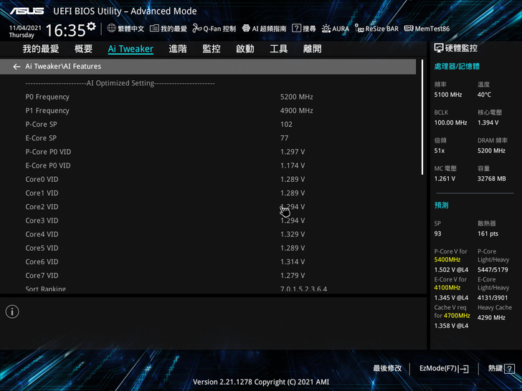Click the 5200 MHz P0 Frequency value
Viewport: 522px width, 391px height.
(296, 97)
